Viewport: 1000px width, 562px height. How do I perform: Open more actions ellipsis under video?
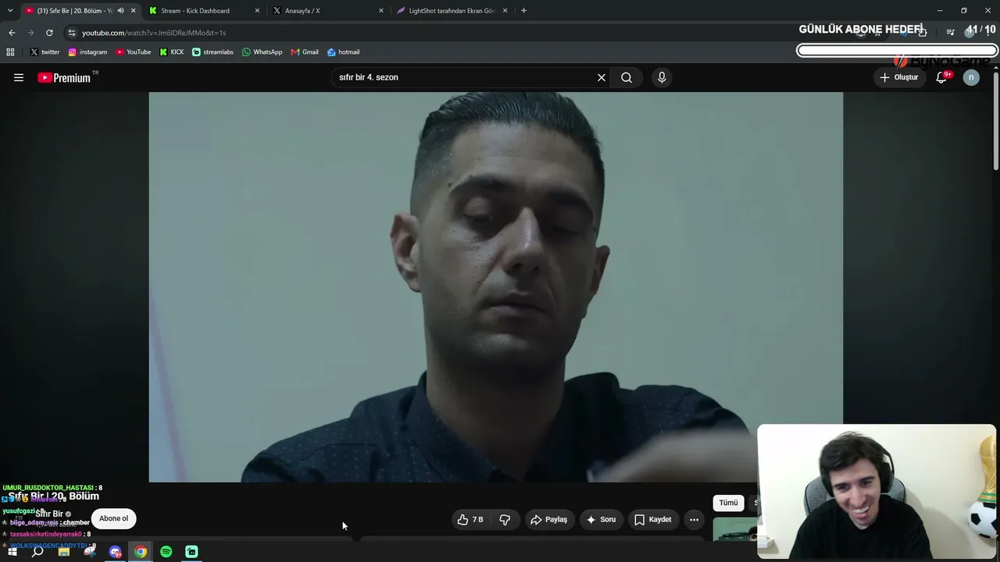[694, 519]
